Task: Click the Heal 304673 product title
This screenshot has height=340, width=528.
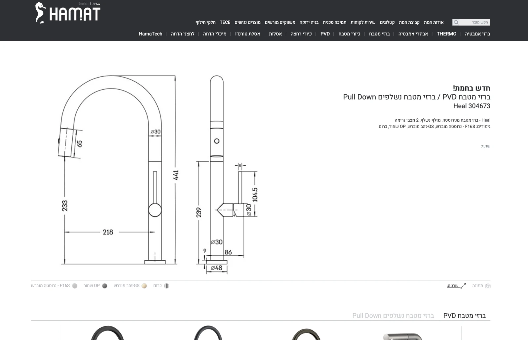Action: (471, 106)
